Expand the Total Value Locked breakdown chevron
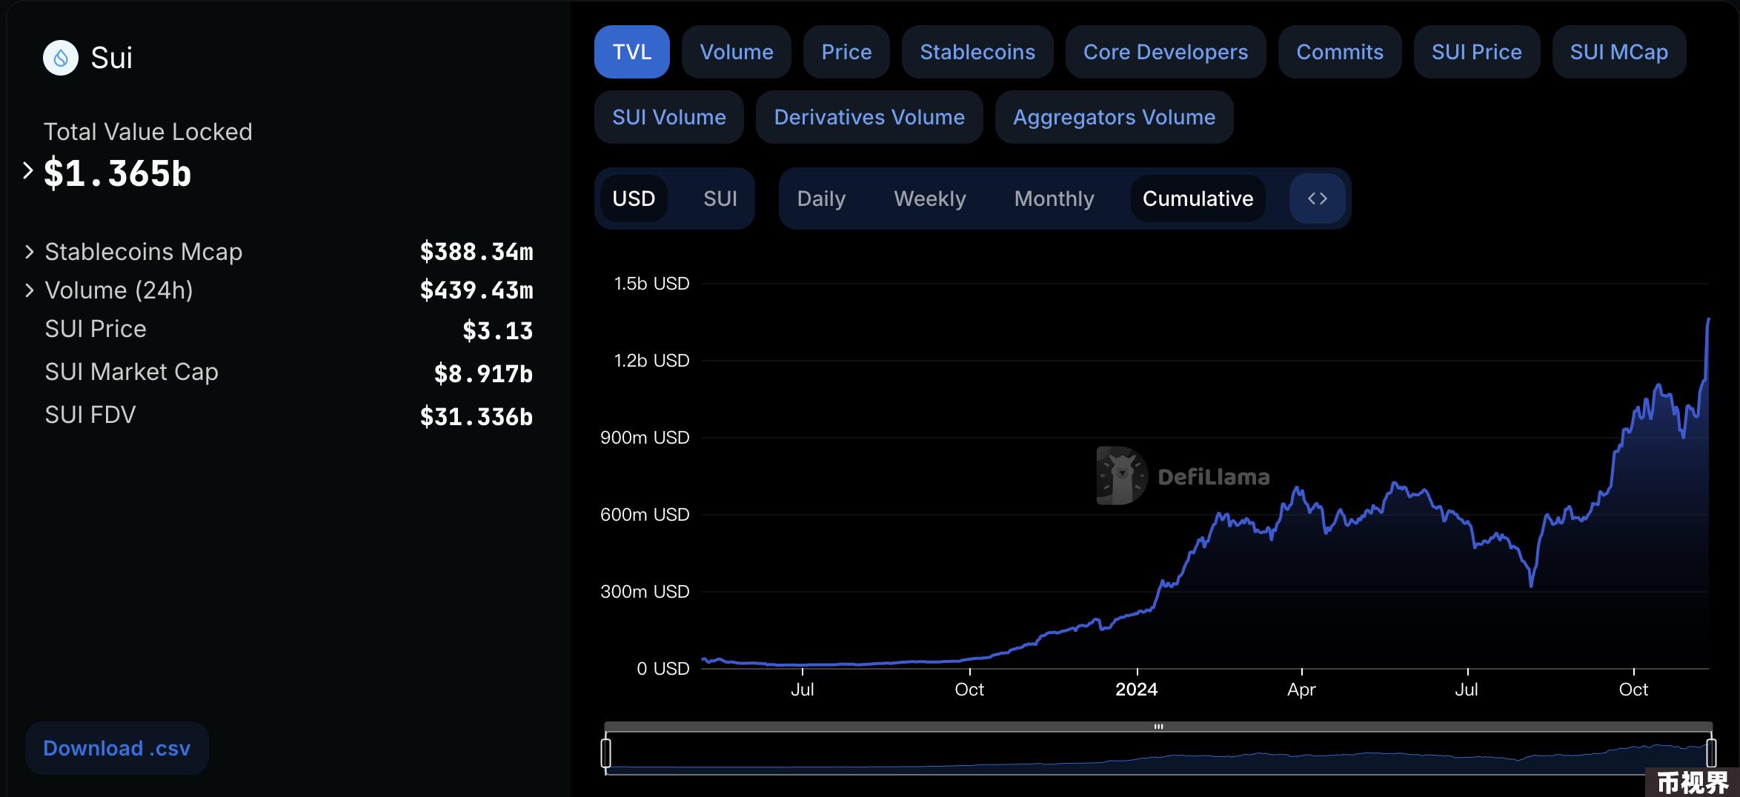This screenshot has width=1740, height=797. 28,170
